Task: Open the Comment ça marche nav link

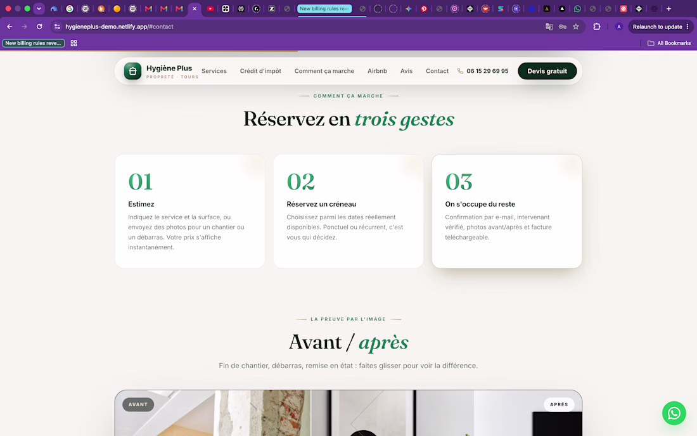Action: coord(324,71)
